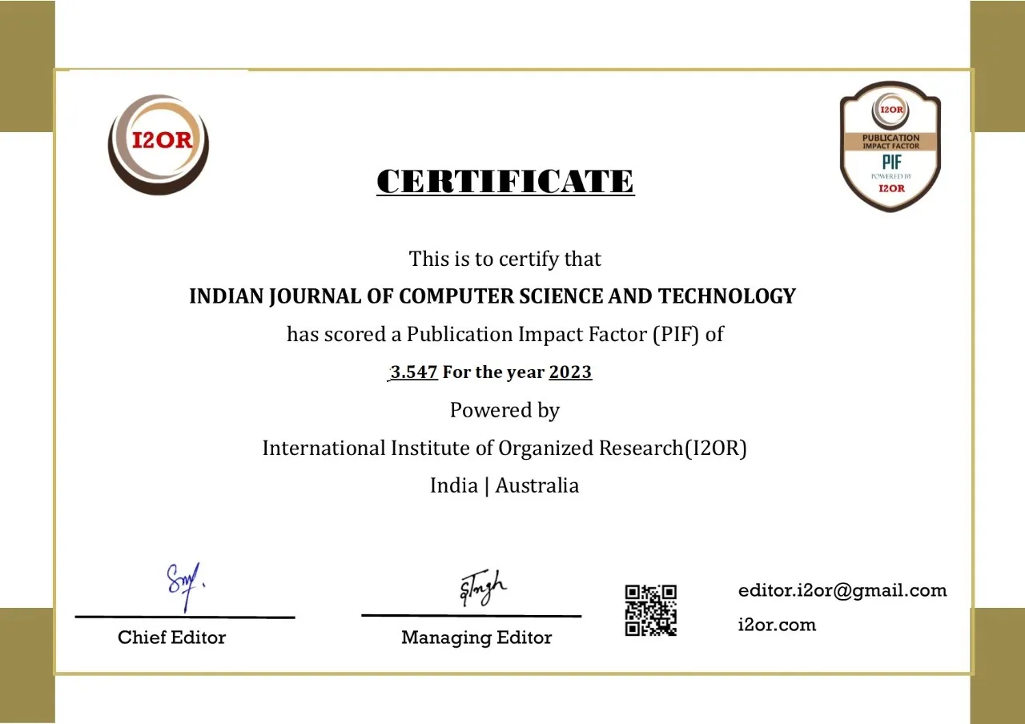Click the journal name INDIAN JOURNAL OF COMPUTER SCIENCE AND TECHNOLOGY
This screenshot has height=724, width=1025.
coord(492,296)
